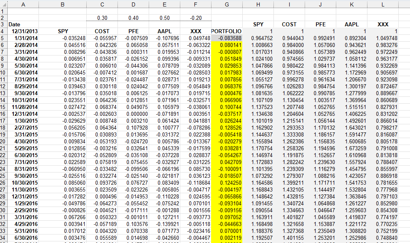This screenshot has height=243, width=410.
Task: Click the XXX header in column L
Action: tap(382, 24)
